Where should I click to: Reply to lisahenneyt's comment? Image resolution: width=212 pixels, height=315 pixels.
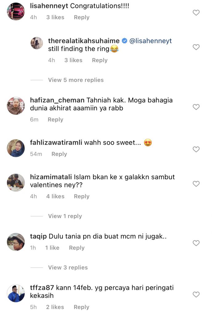(x=82, y=18)
